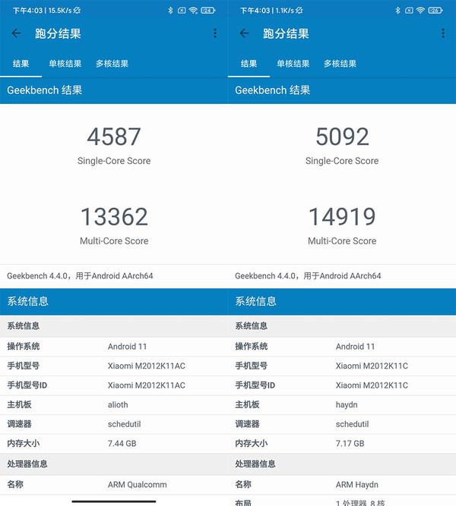The image size is (456, 506).
Task: Click the 7.44 GB memory value
Action: click(x=122, y=443)
